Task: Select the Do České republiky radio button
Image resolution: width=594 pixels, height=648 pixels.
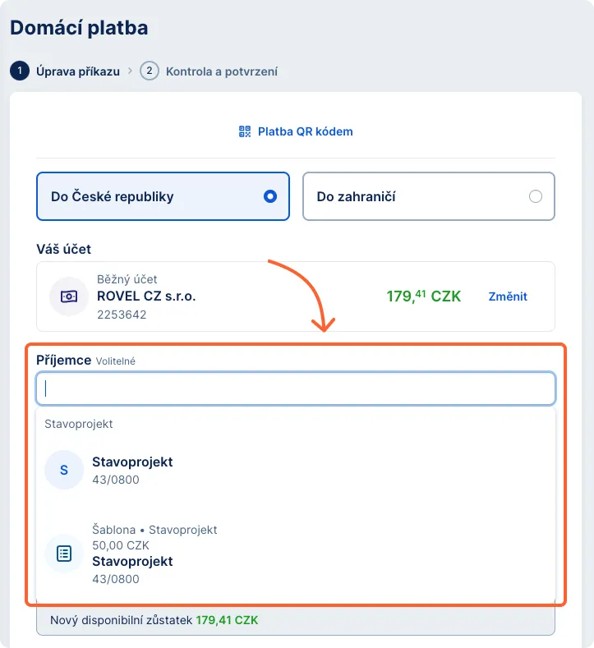Action: coord(269,196)
